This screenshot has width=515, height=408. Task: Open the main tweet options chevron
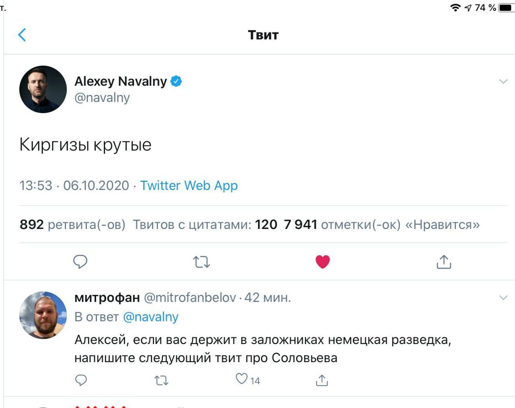[503, 82]
